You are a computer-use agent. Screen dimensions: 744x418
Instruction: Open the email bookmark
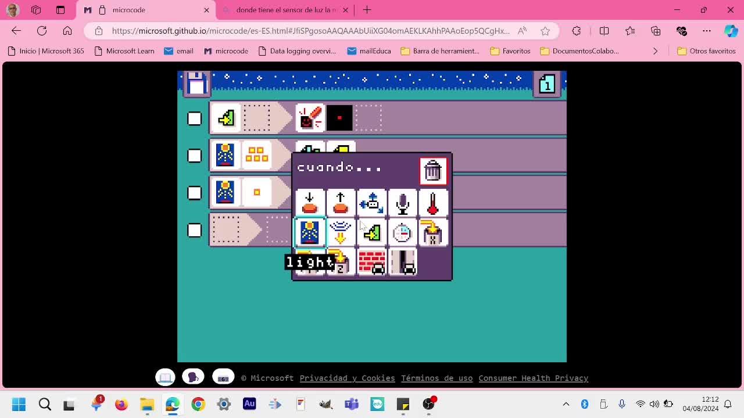pos(178,51)
